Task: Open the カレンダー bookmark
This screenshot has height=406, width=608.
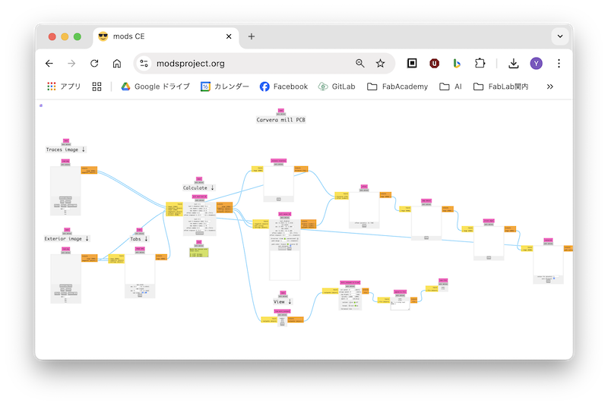Action: point(224,87)
